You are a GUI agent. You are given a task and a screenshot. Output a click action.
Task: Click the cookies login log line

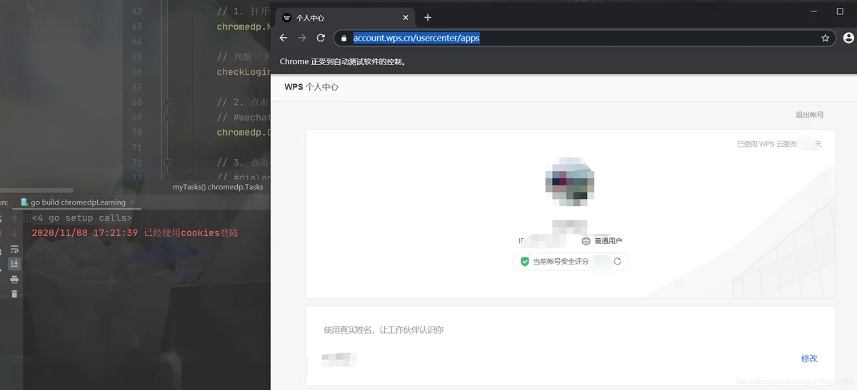[135, 233]
